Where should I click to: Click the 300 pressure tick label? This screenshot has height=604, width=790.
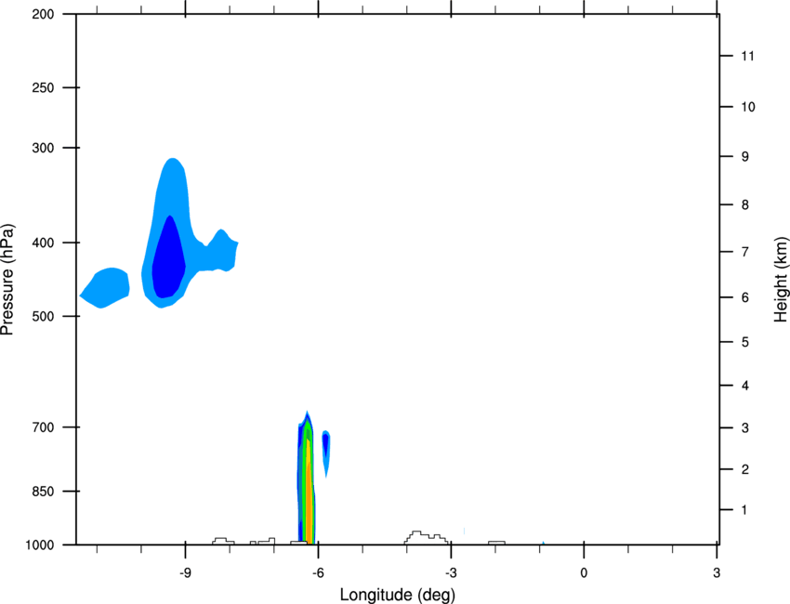tap(43, 148)
